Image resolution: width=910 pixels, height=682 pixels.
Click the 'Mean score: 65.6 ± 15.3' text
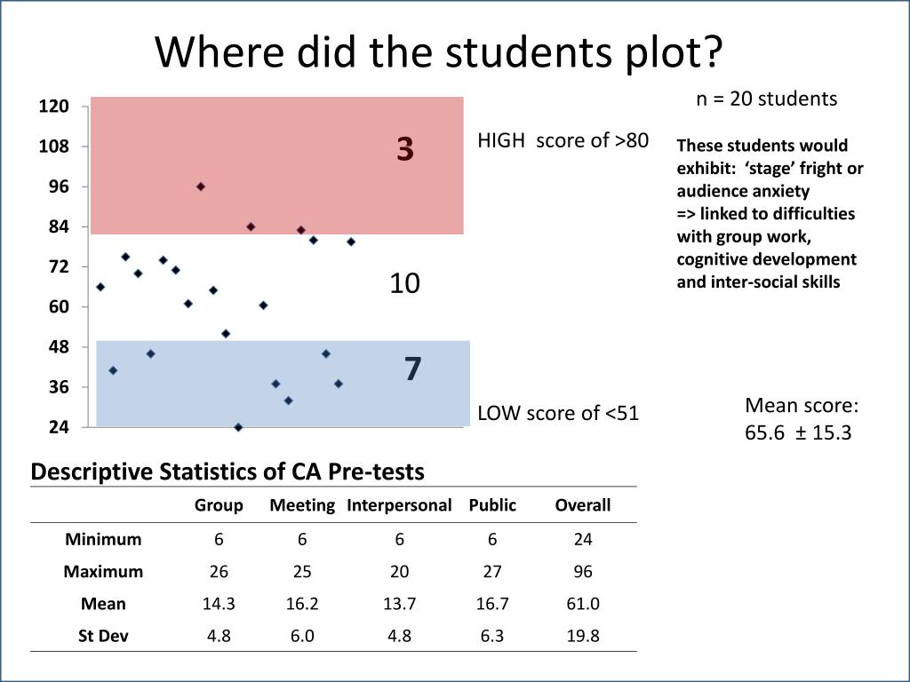click(x=802, y=419)
